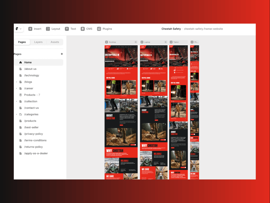270x203 pixels.
Task: Click the Insert plus icon
Action: [30, 29]
